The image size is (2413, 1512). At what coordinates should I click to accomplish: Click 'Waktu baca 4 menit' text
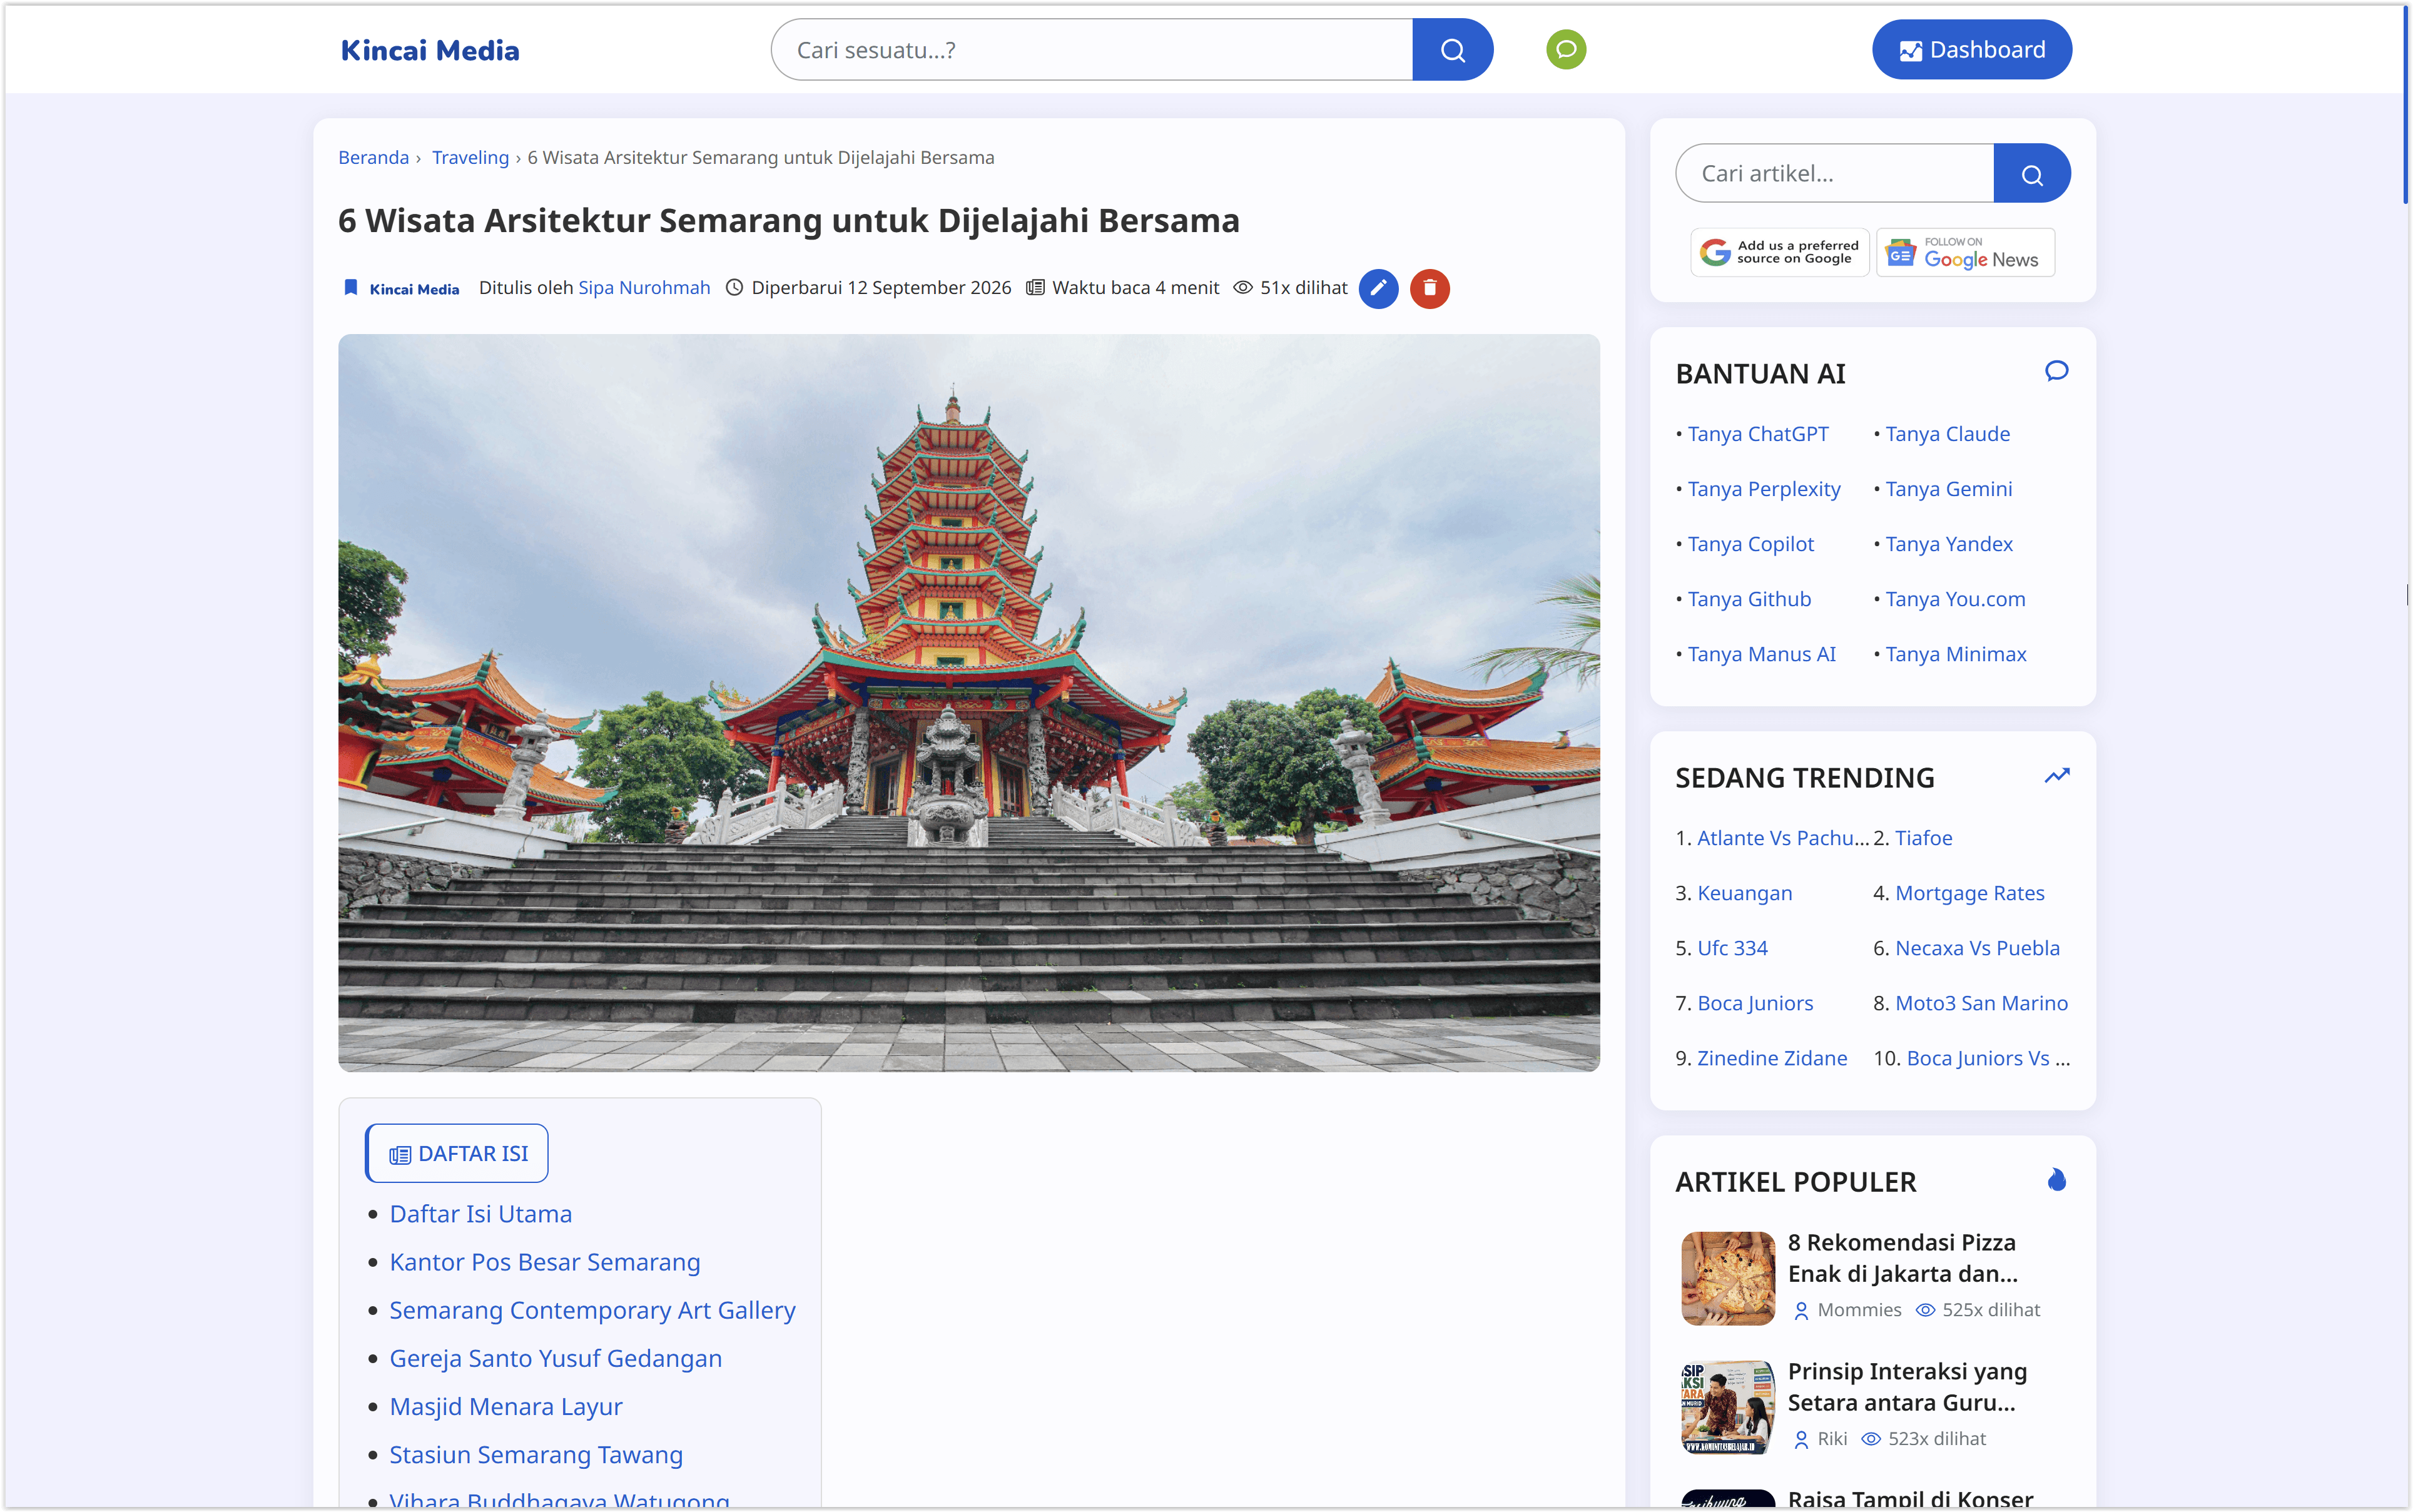1135,288
